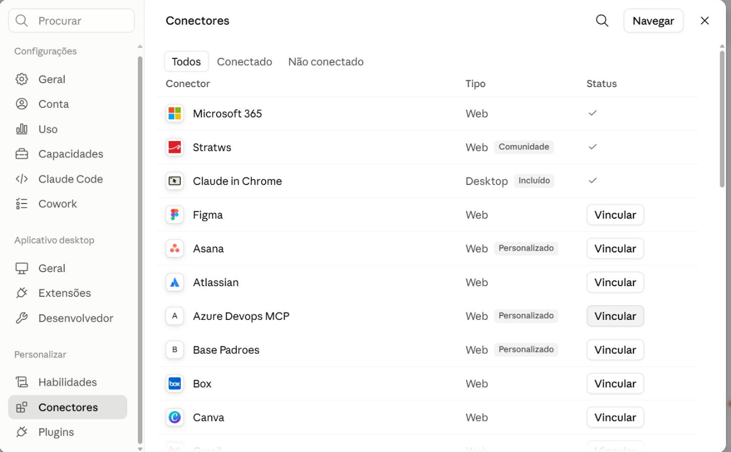Switch to the Não conectado tab
The width and height of the screenshot is (731, 452).
pos(326,62)
